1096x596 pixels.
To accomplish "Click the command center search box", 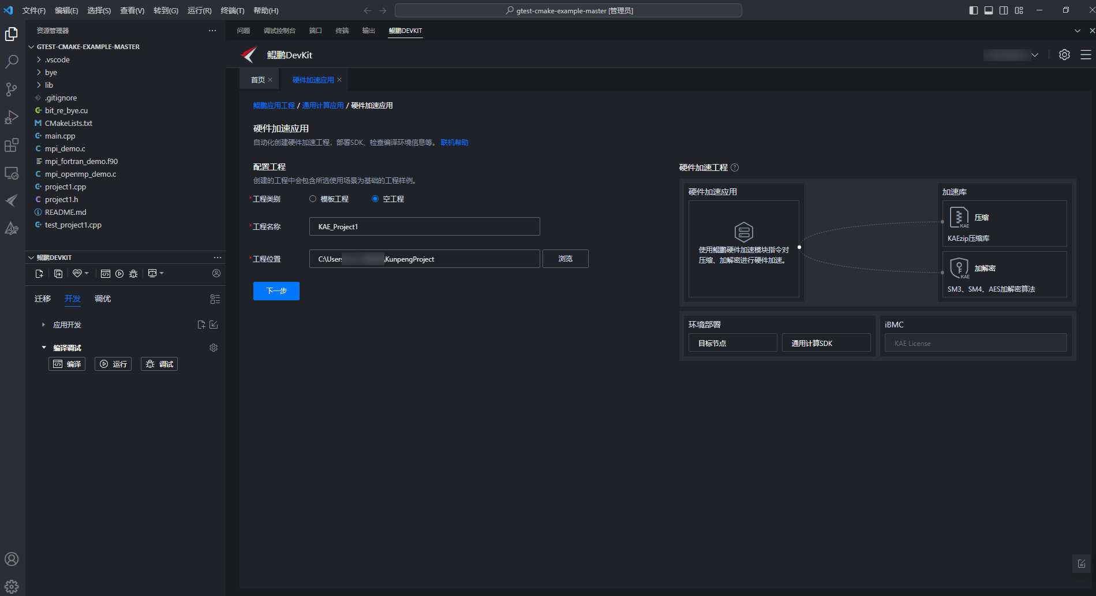I will [x=568, y=10].
